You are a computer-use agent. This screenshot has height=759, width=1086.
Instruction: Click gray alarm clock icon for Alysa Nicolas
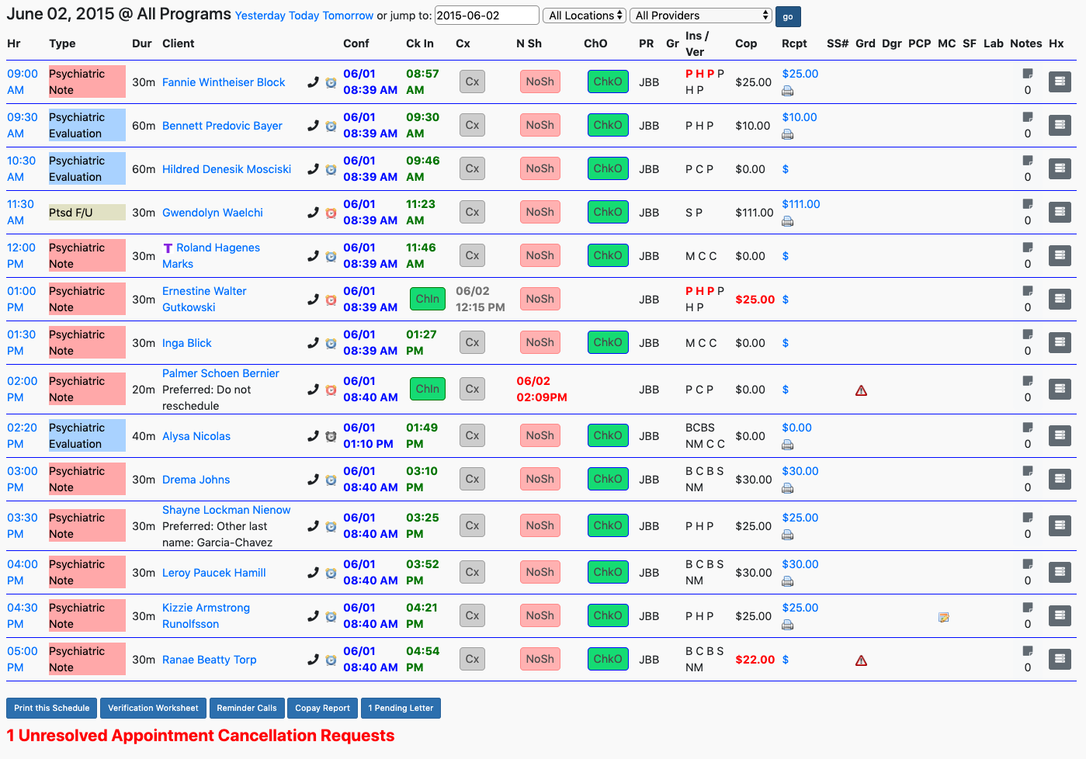click(331, 436)
